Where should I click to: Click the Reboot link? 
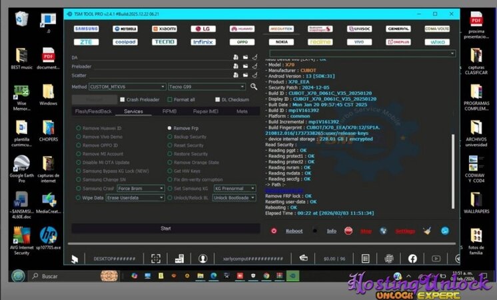tap(294, 231)
